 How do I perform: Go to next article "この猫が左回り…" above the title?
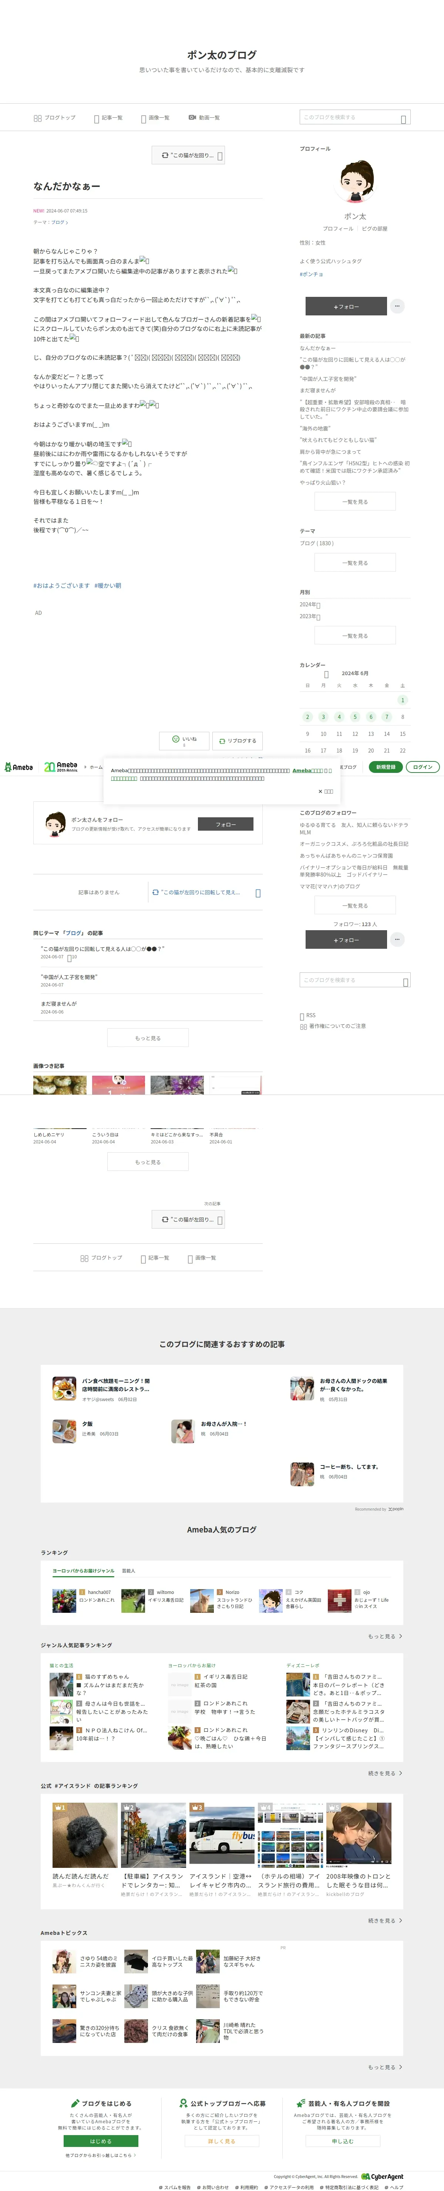coord(189,155)
